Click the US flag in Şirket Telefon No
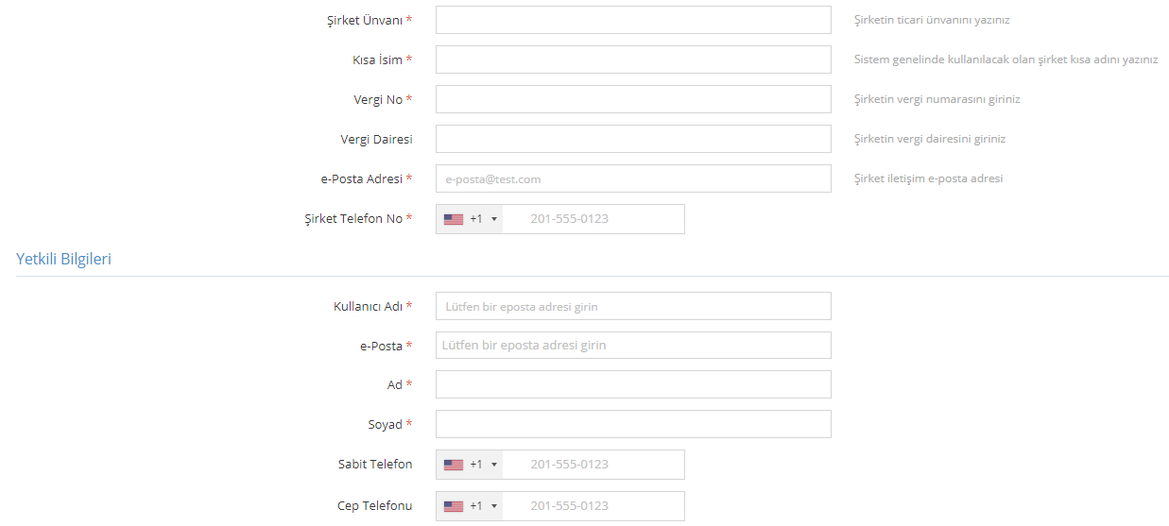The width and height of the screenshot is (1169, 526). 454,219
